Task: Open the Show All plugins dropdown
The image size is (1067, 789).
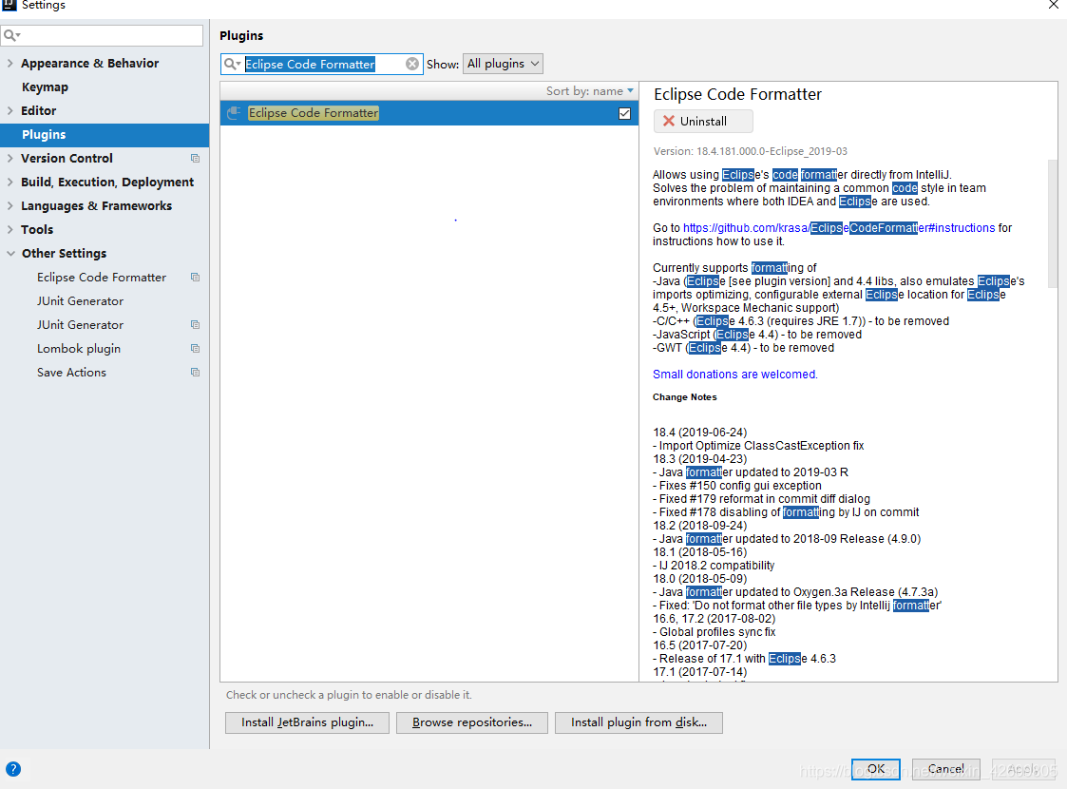Action: point(503,64)
